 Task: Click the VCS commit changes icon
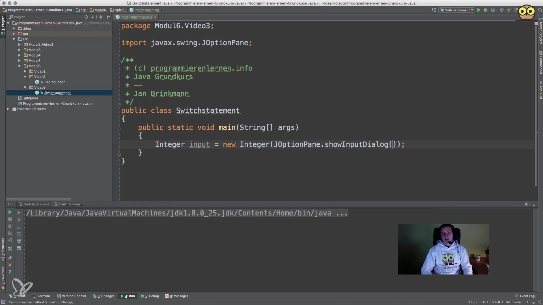coord(509,10)
